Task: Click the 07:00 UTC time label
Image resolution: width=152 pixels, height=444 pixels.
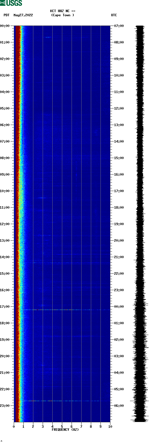Action: click(x=119, y=26)
